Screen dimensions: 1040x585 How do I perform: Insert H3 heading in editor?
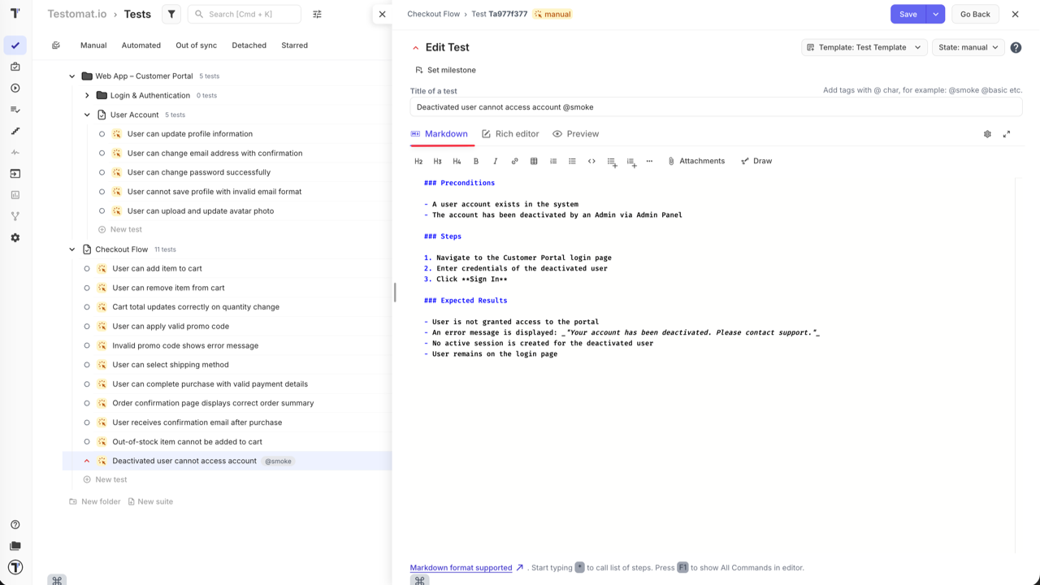click(x=437, y=161)
